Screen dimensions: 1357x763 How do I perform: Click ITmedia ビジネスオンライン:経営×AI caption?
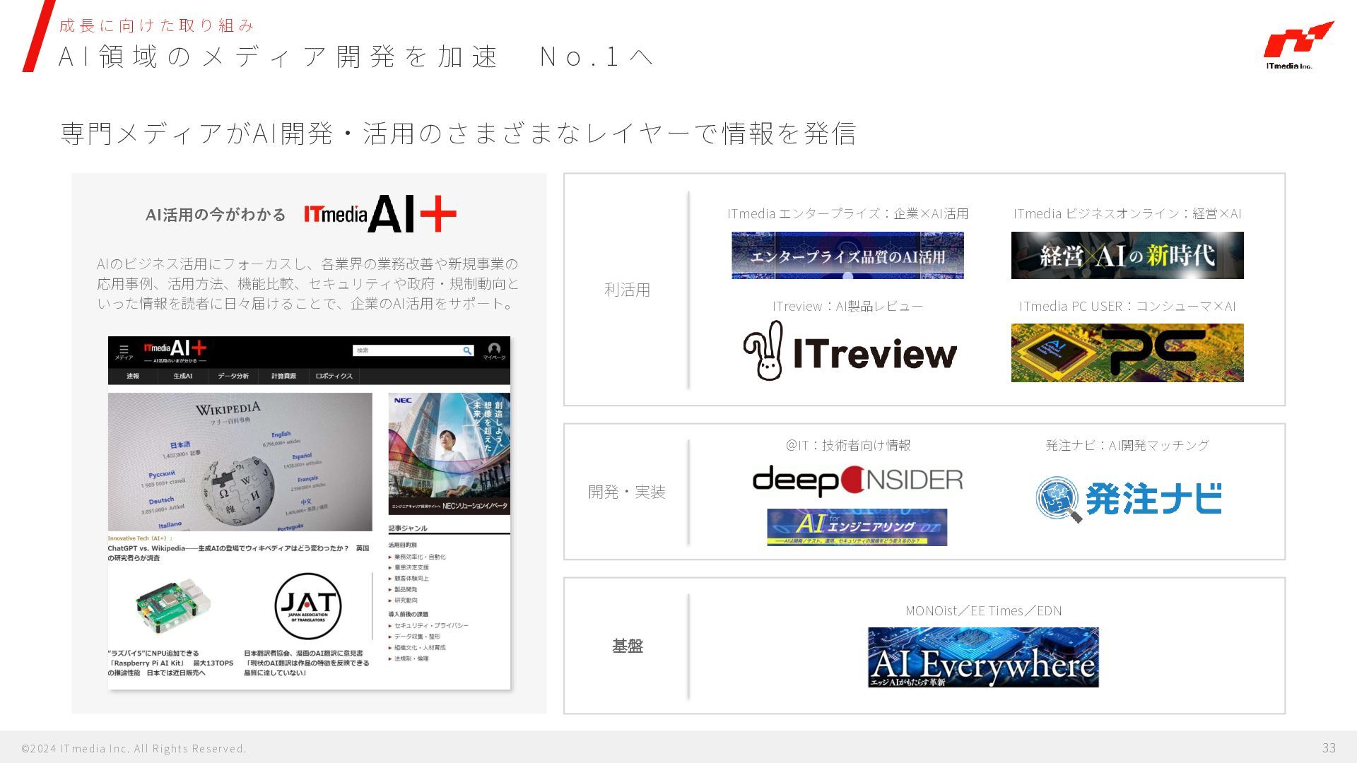click(1127, 213)
